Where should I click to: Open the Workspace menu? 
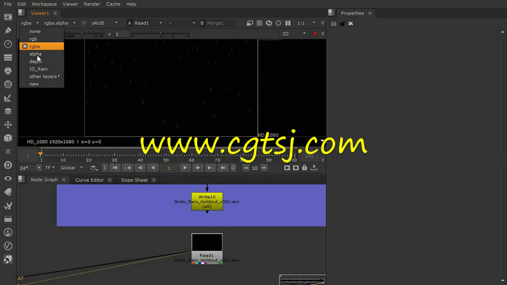click(44, 4)
